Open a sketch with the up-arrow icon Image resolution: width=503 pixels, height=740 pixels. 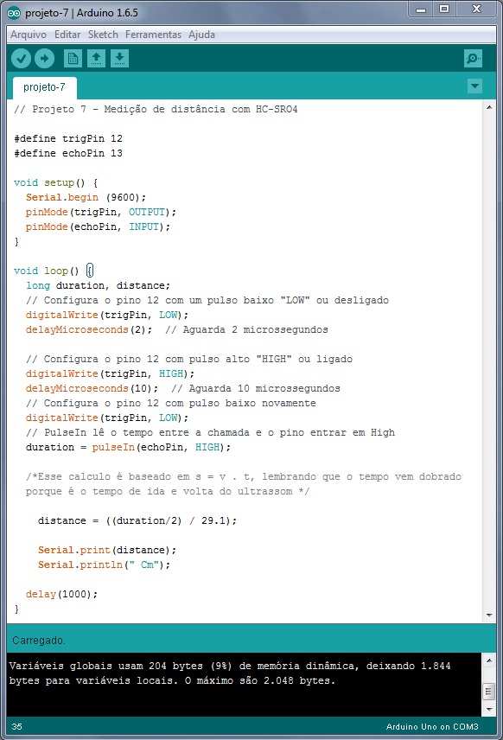point(96,59)
